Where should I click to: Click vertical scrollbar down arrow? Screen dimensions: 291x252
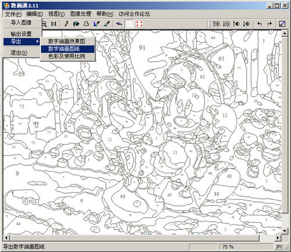coord(285,231)
